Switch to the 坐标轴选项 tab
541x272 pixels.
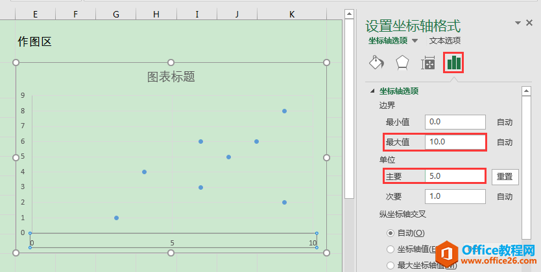(388, 40)
